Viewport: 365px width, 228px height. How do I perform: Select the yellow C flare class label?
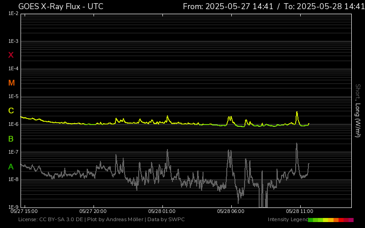click(x=11, y=111)
